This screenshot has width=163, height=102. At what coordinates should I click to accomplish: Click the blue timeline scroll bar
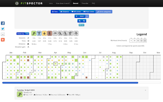tap(70, 83)
